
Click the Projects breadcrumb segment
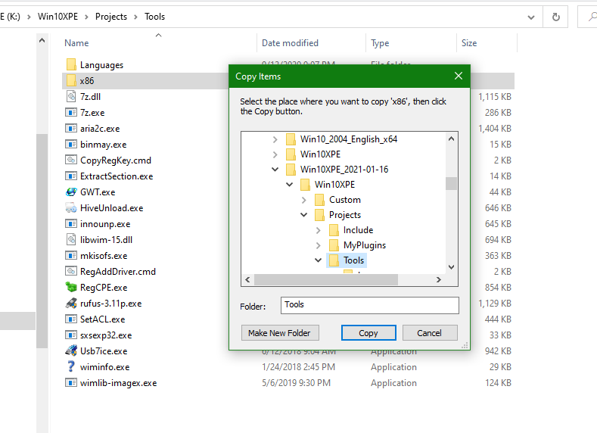[x=111, y=17]
